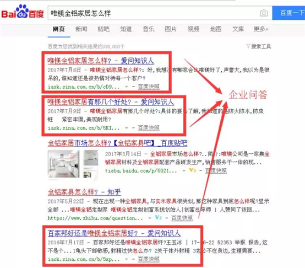Open 百度快照 link of the first result
The image size is (305, 268).
149,87
